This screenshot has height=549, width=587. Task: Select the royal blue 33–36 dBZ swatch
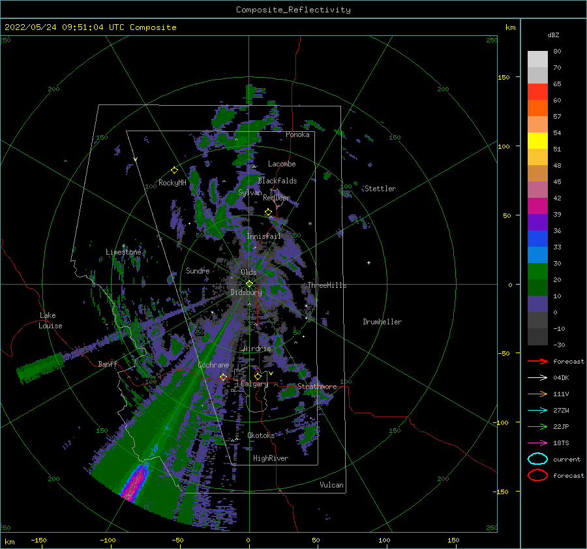point(537,239)
